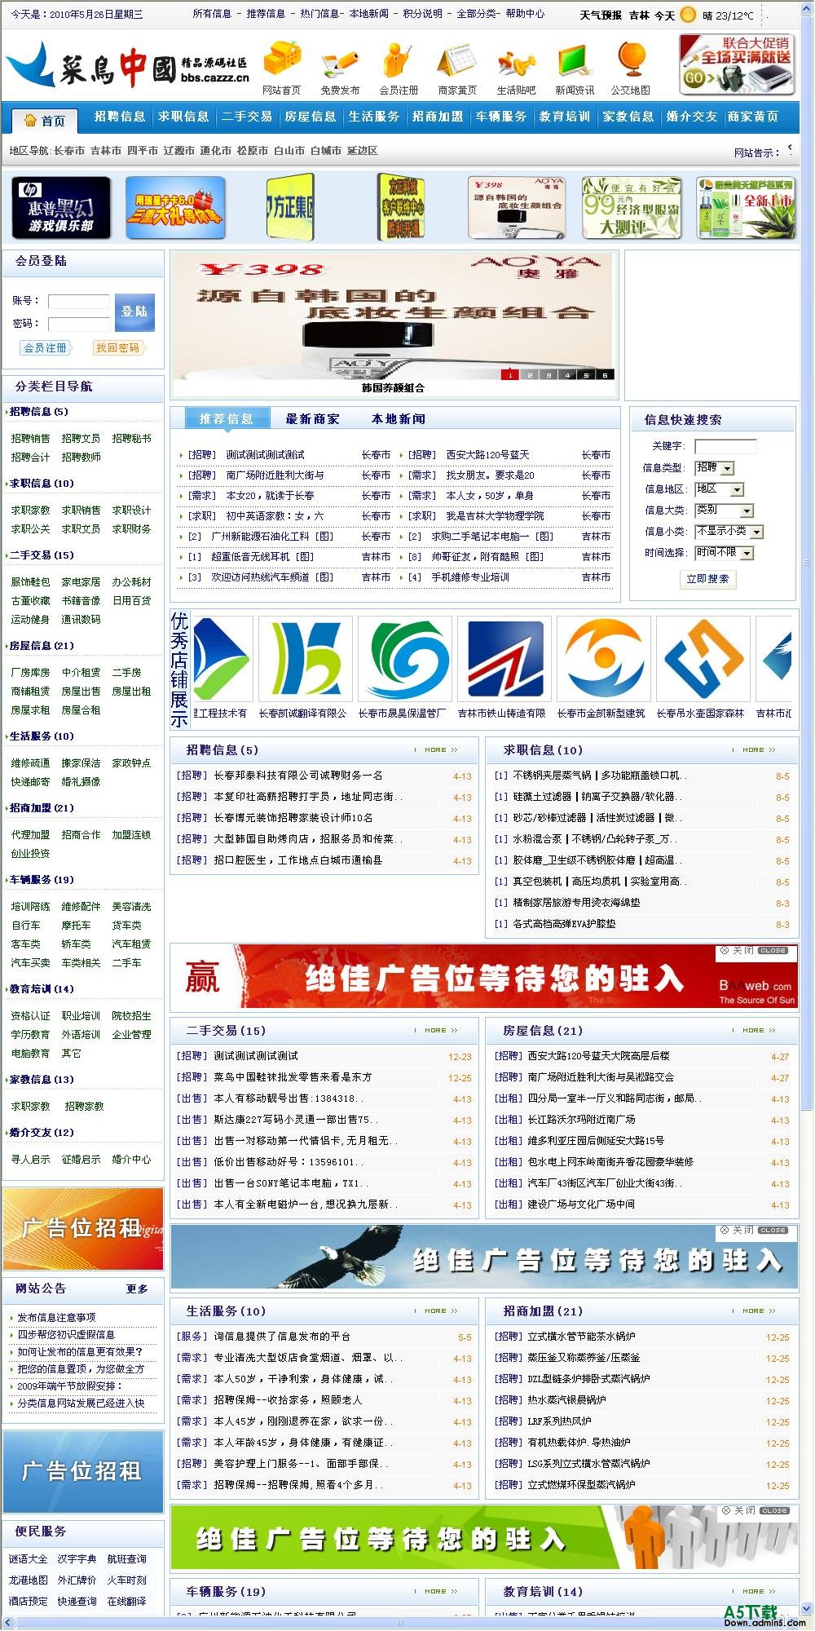Open the 信息小类 dropdown
815x1631 pixels.
[x=729, y=532]
